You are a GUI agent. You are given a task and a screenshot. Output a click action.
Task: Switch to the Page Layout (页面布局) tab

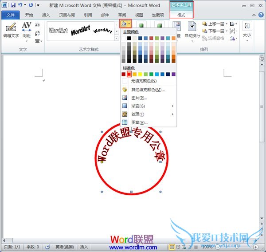[67, 15]
